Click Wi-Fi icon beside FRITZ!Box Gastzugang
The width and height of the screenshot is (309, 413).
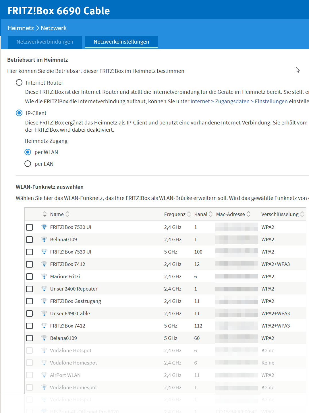(44, 301)
